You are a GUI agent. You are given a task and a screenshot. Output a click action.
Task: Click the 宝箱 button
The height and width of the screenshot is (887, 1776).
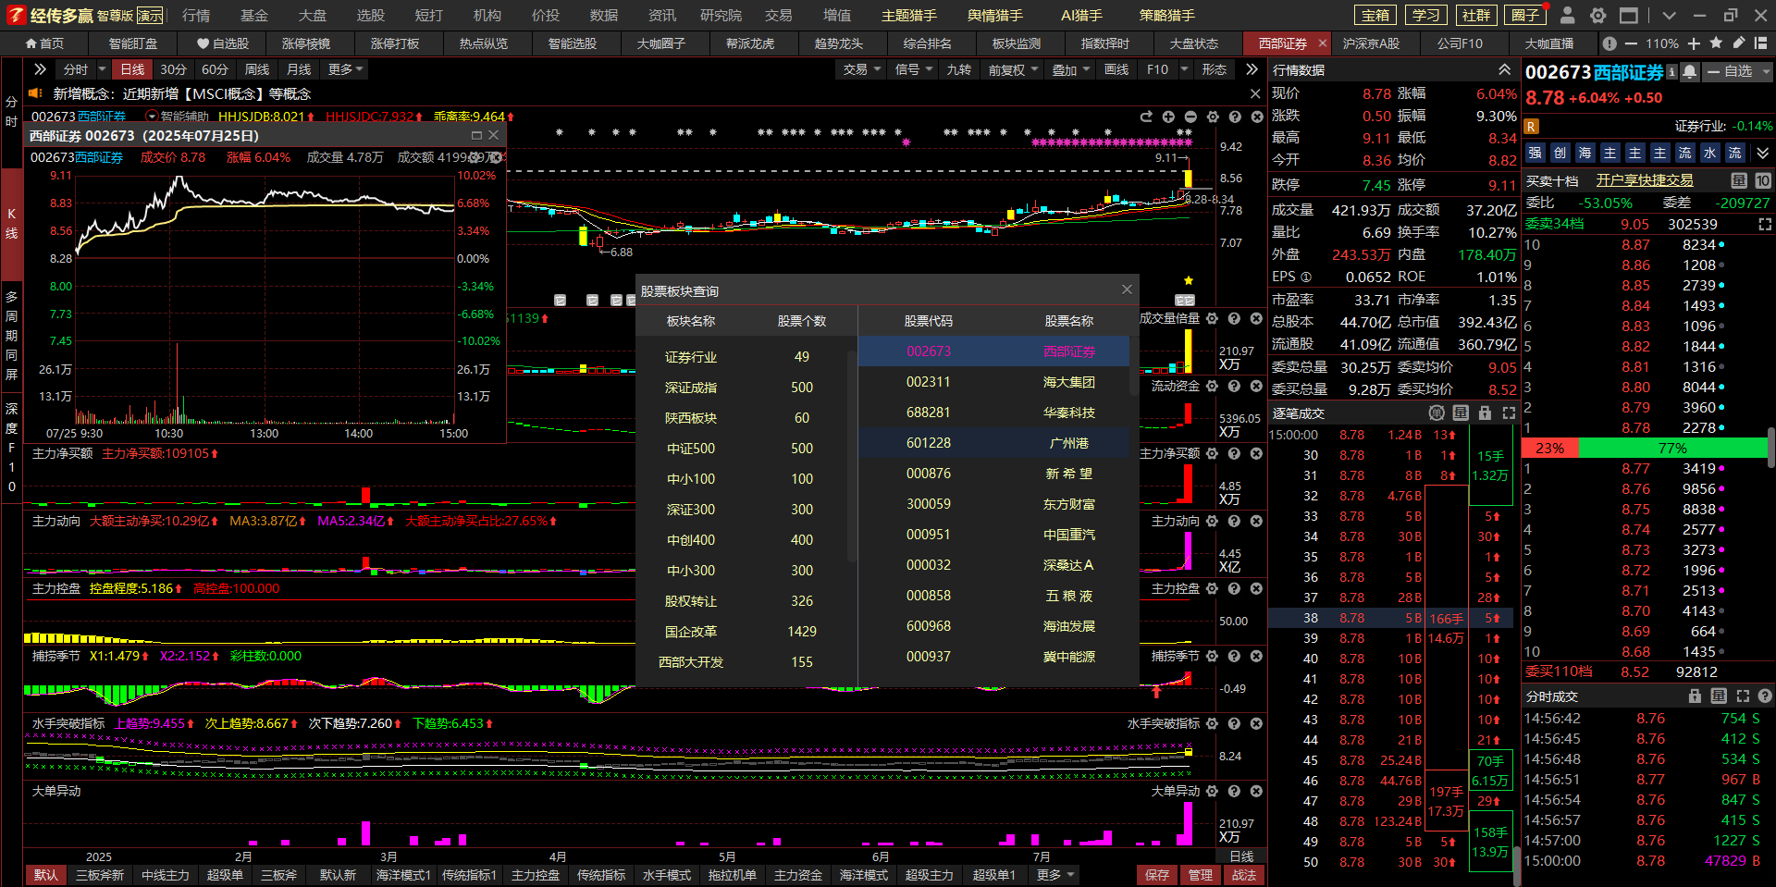[1375, 15]
